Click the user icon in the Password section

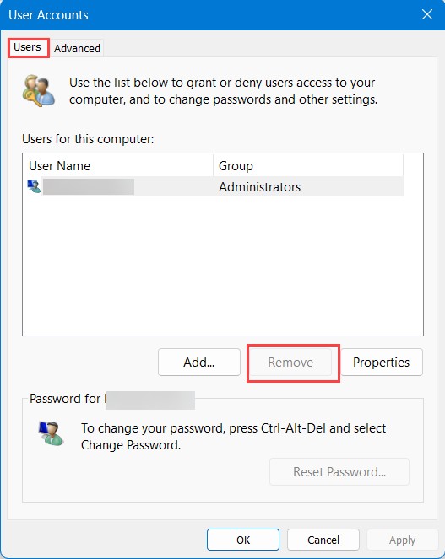[51, 433]
